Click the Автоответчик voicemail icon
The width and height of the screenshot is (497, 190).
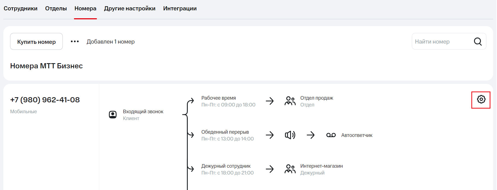pyautogui.click(x=331, y=135)
